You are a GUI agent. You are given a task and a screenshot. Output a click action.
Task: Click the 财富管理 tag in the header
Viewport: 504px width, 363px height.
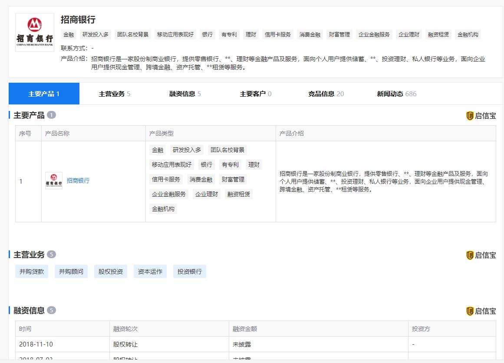(x=339, y=35)
